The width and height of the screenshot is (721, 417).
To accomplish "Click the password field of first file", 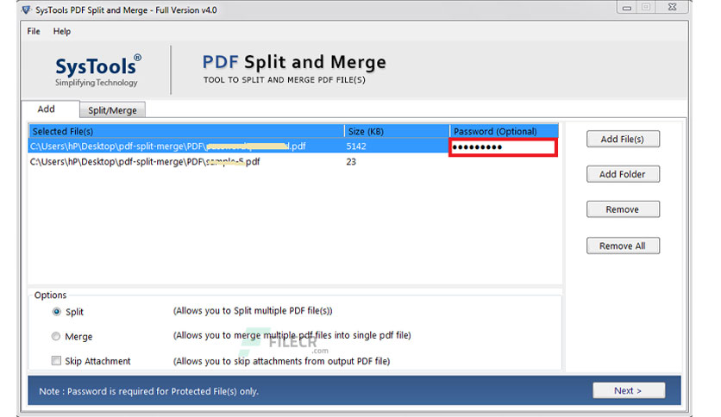I will coord(503,147).
